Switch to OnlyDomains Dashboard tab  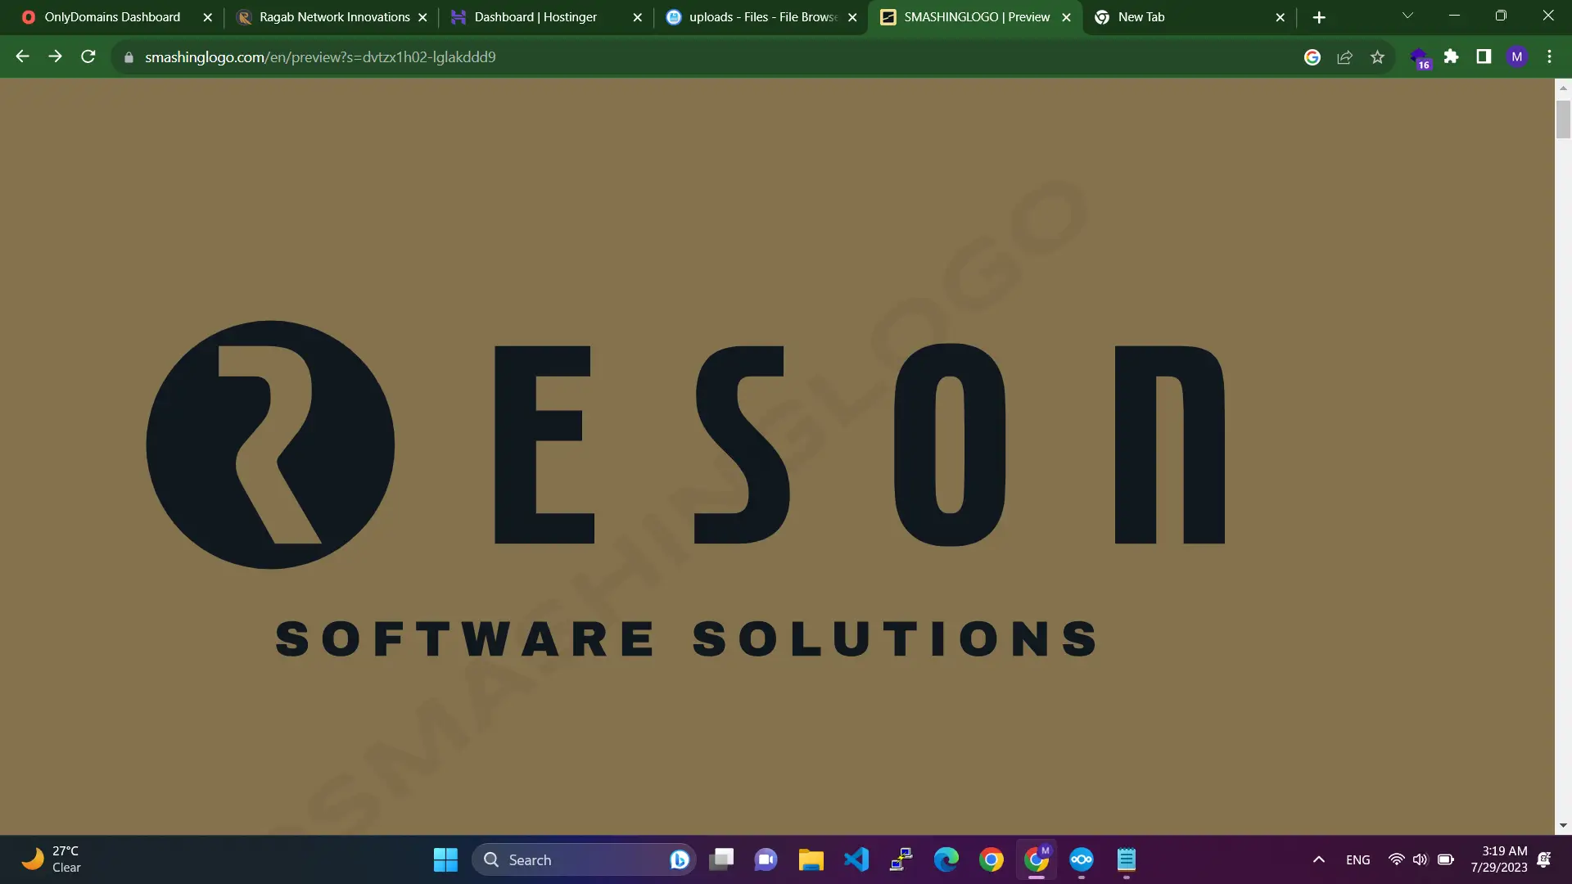(112, 17)
